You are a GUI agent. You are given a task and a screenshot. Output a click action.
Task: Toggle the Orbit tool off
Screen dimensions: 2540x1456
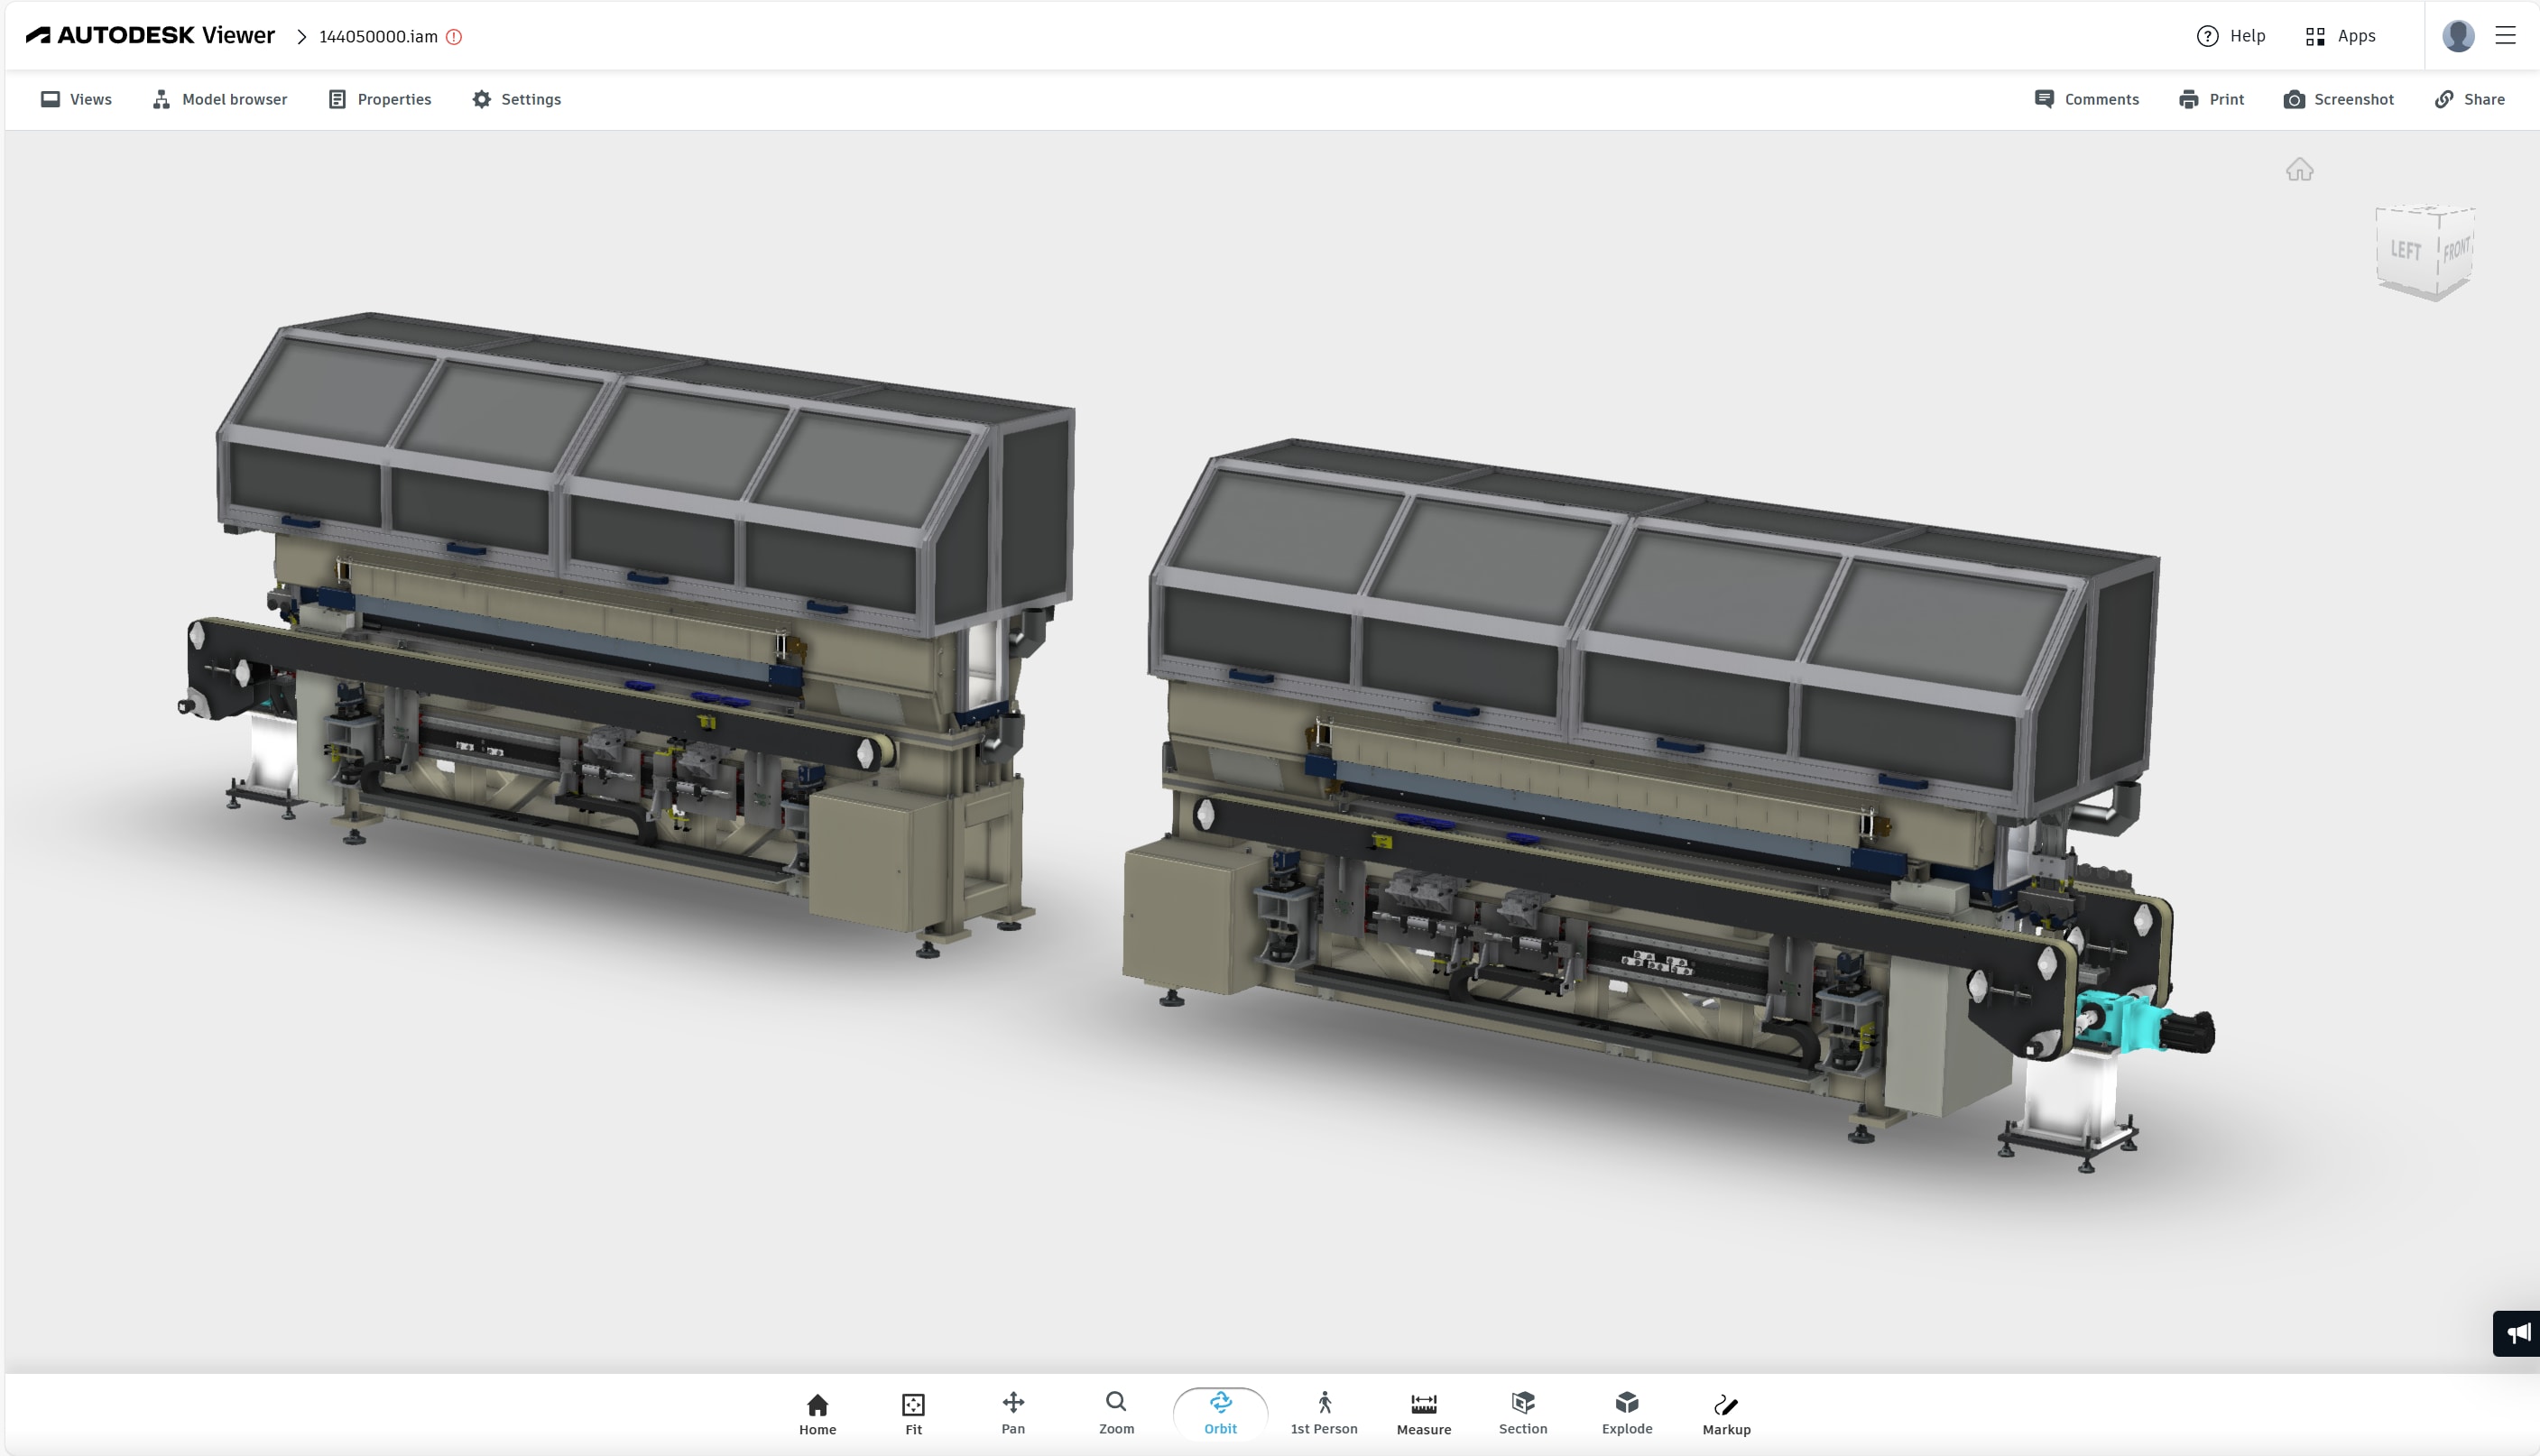click(1220, 1413)
